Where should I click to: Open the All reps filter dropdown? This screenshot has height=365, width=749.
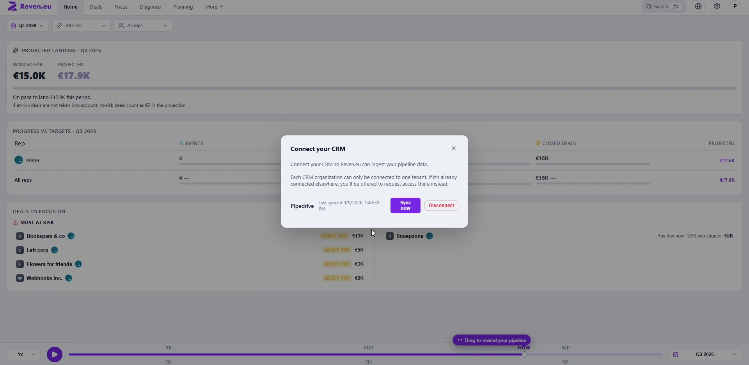click(143, 26)
